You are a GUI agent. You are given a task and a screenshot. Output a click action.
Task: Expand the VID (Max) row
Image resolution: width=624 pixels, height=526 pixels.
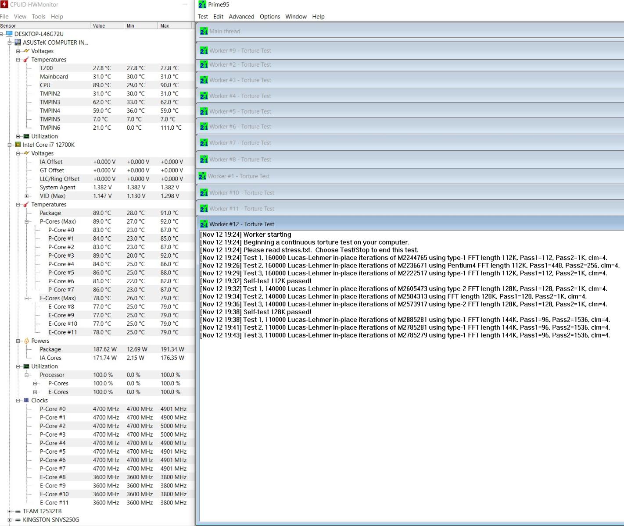pos(27,196)
